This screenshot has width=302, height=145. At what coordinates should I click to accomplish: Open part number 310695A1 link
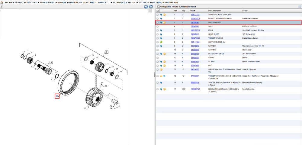(x=195, y=23)
